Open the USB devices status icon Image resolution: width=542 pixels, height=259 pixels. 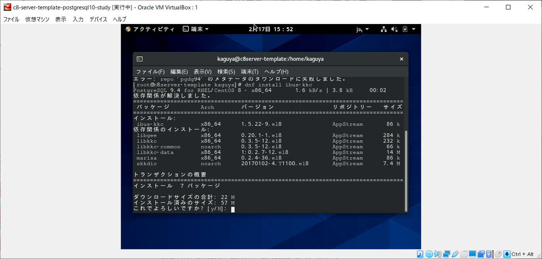point(455,254)
